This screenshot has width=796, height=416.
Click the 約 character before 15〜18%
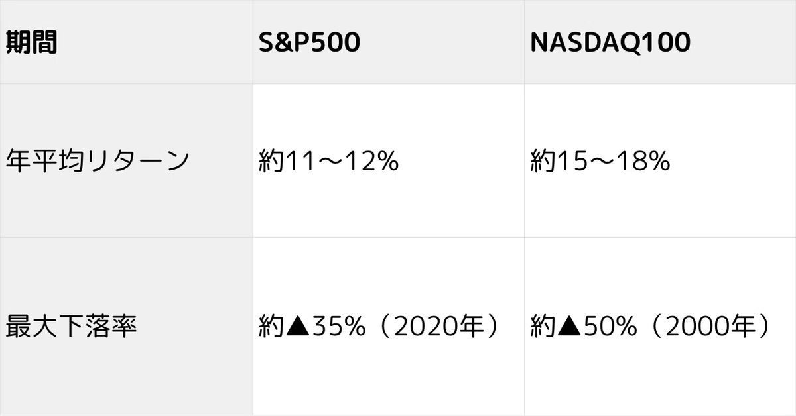pos(542,161)
